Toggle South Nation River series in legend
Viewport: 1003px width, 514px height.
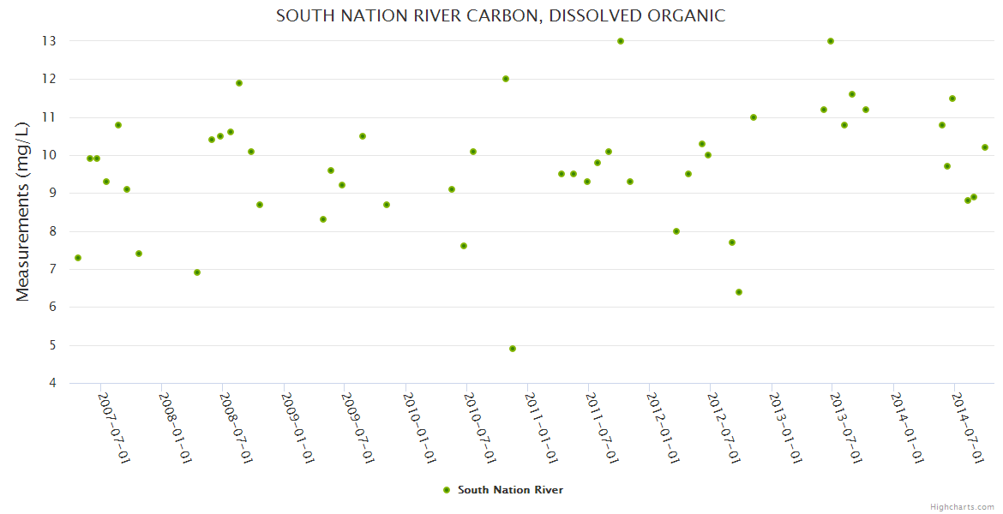click(510, 490)
